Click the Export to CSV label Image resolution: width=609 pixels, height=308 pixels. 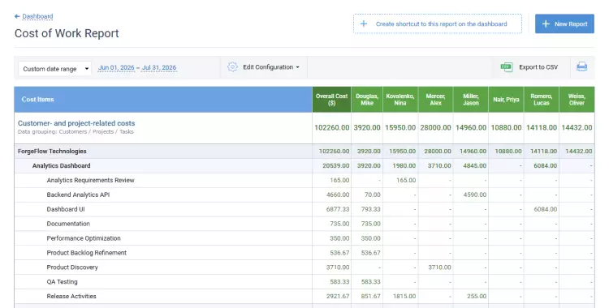click(538, 67)
